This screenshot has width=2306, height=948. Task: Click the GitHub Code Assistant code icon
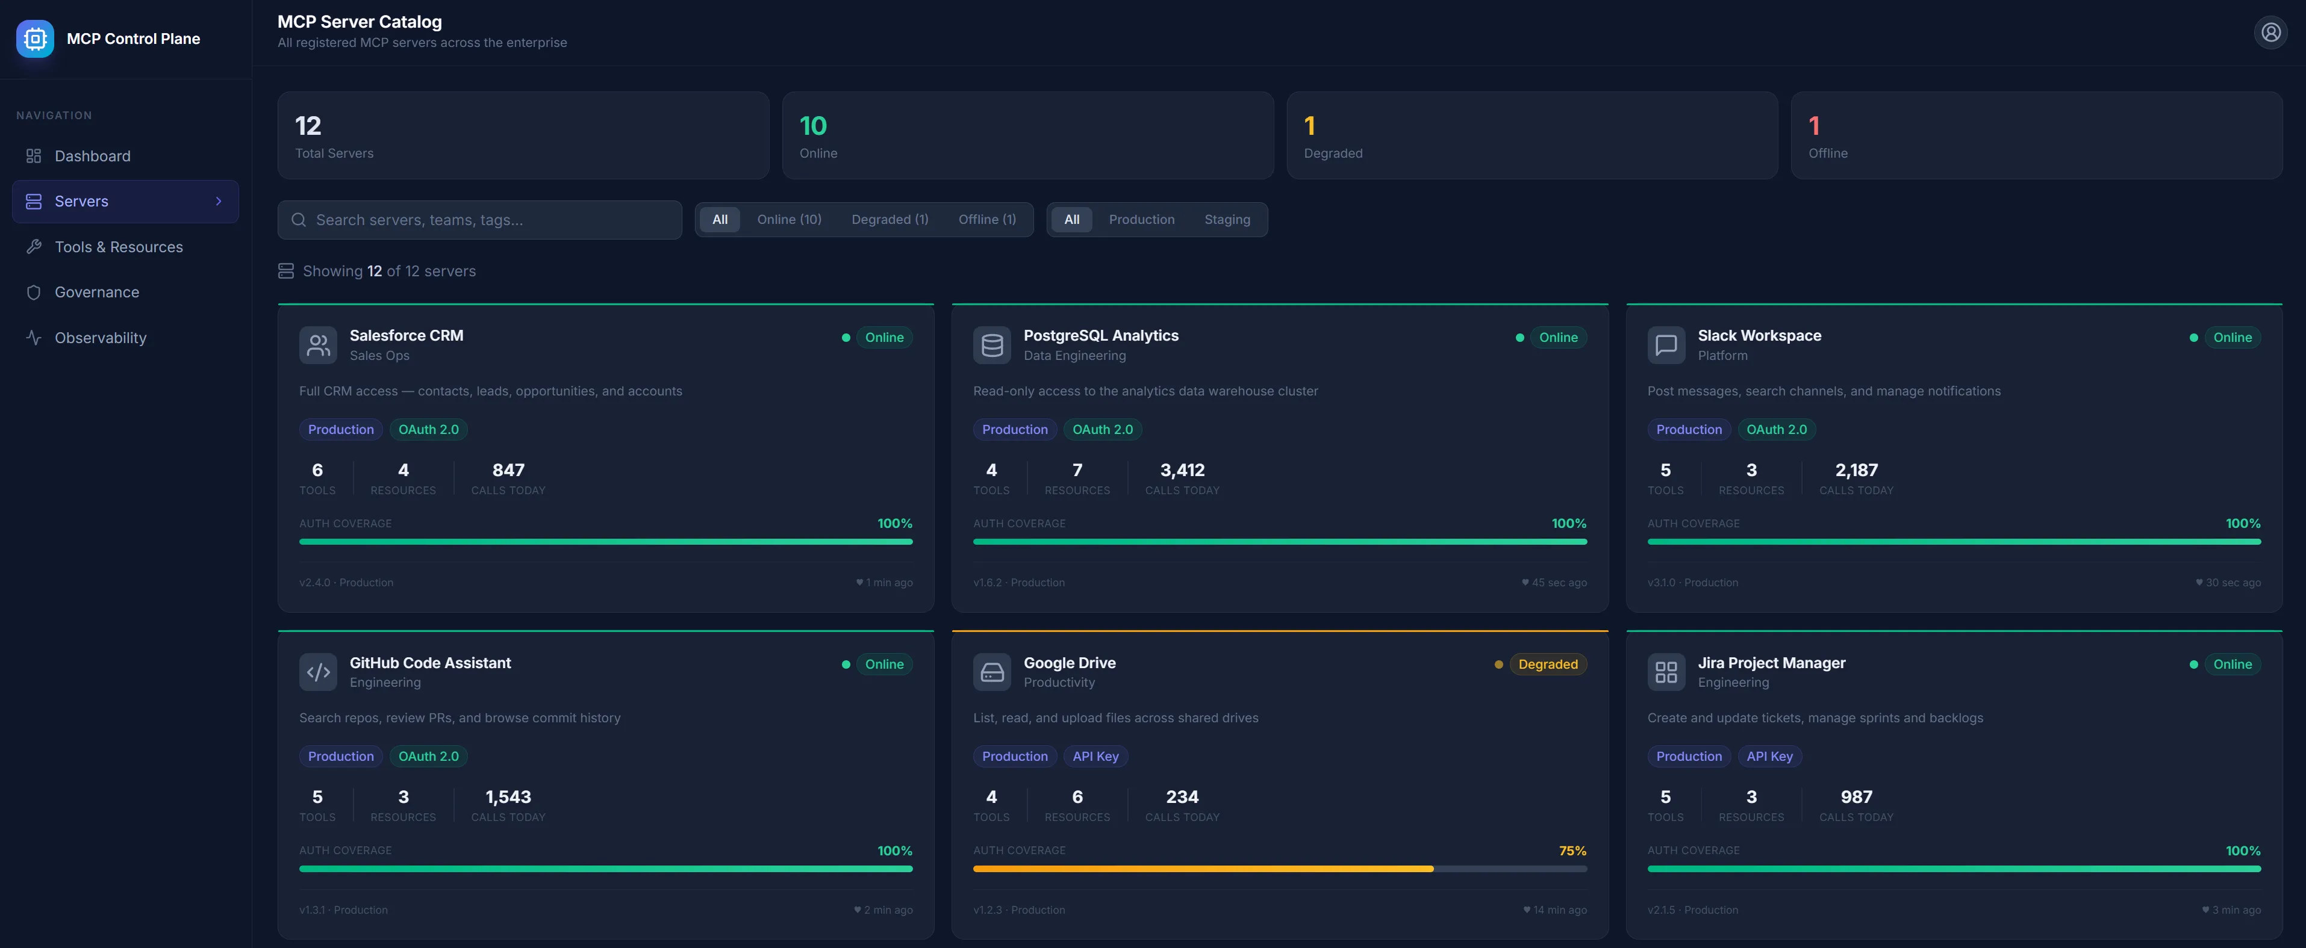[x=318, y=672]
